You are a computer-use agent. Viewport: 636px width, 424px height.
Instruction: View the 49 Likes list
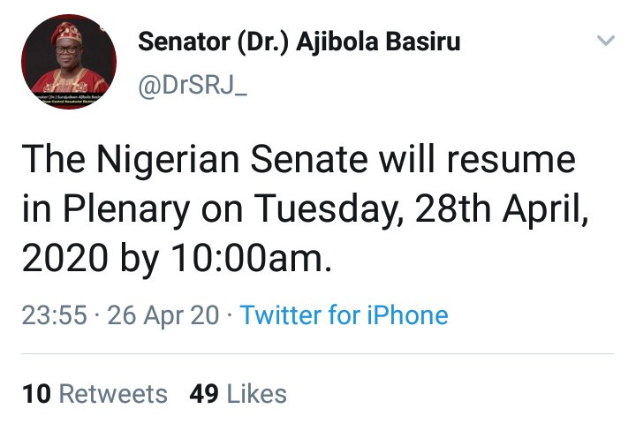(x=238, y=394)
